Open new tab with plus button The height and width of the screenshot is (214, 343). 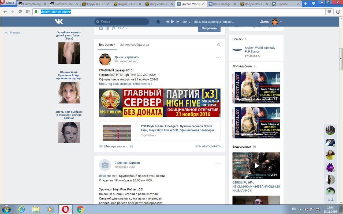tap(305, 4)
